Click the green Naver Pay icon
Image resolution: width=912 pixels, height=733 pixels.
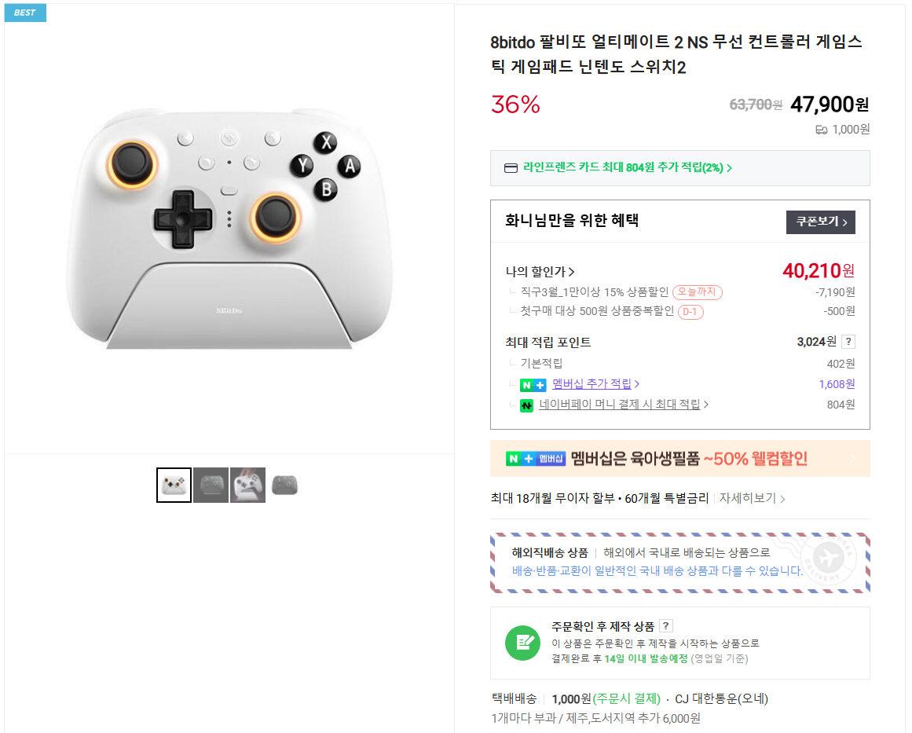click(527, 405)
